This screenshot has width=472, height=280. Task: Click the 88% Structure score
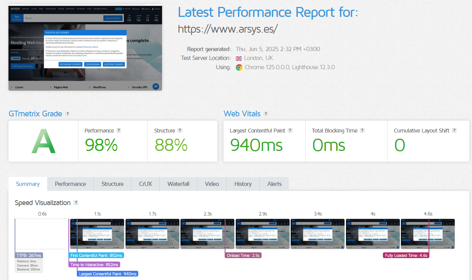point(171,145)
